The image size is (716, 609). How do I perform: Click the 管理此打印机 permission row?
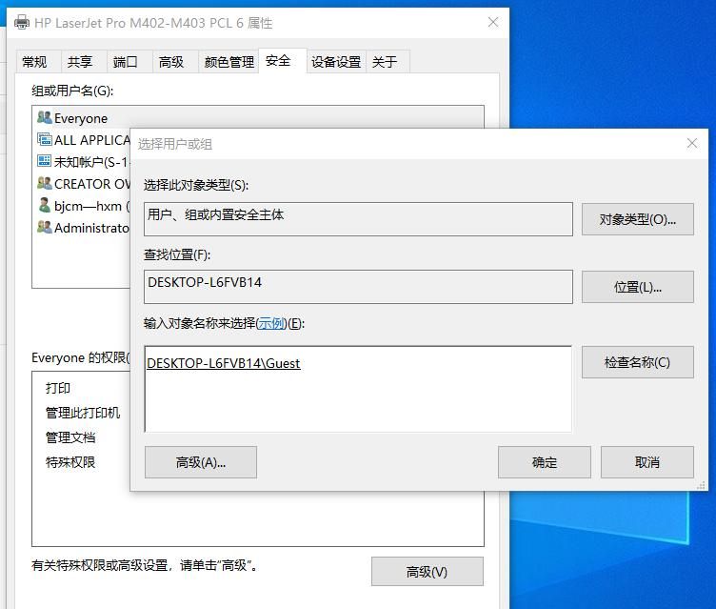coord(83,413)
